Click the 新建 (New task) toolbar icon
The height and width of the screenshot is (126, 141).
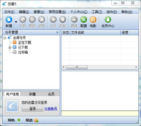click(x=9, y=19)
